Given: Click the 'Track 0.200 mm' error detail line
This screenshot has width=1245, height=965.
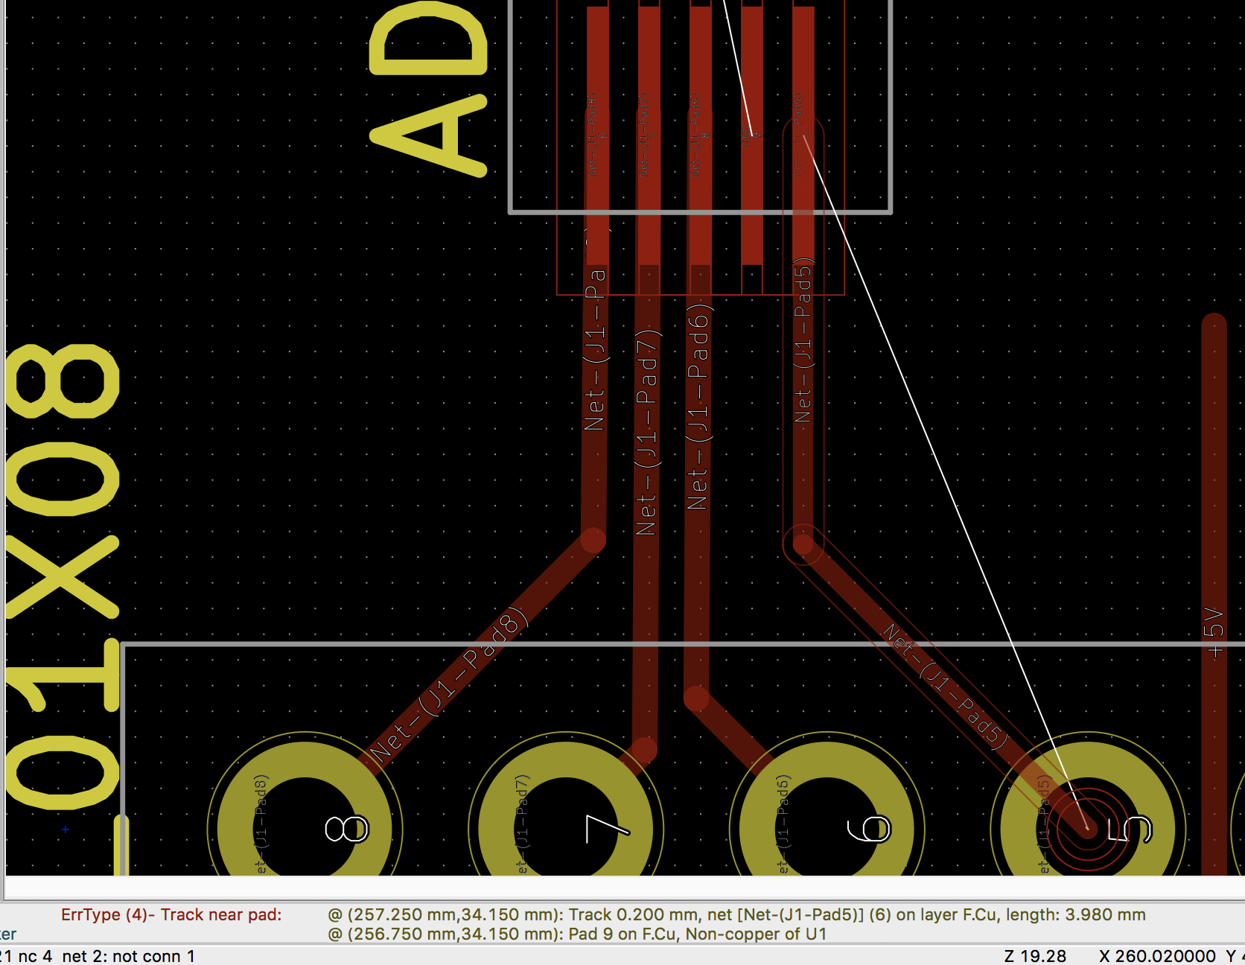Looking at the screenshot, I should (736, 914).
